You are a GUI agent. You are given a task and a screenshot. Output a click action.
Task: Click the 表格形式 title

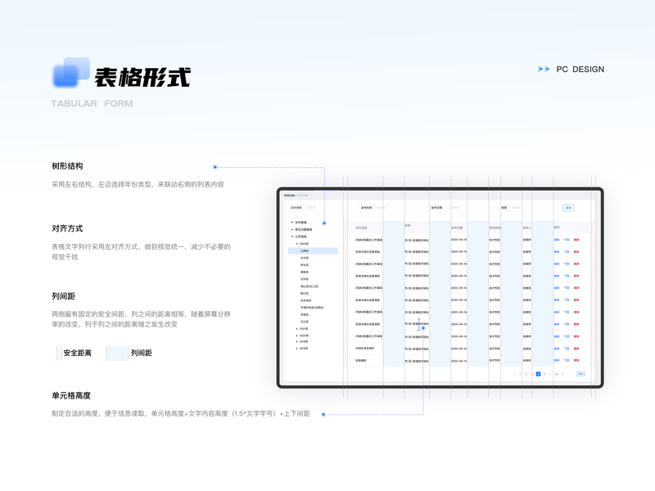(142, 77)
